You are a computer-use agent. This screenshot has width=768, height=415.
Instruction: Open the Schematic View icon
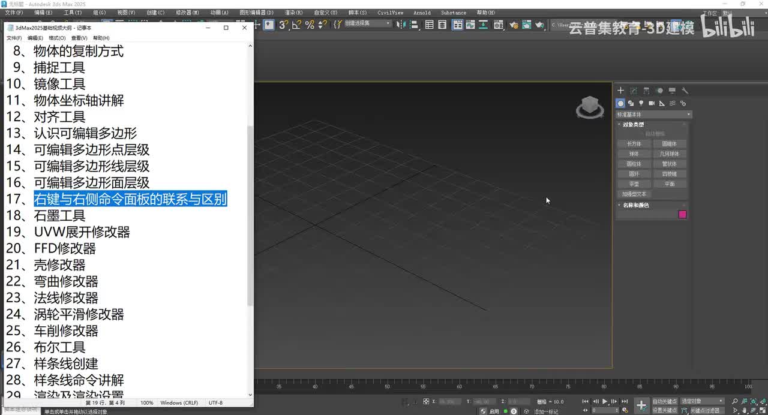click(x=483, y=25)
